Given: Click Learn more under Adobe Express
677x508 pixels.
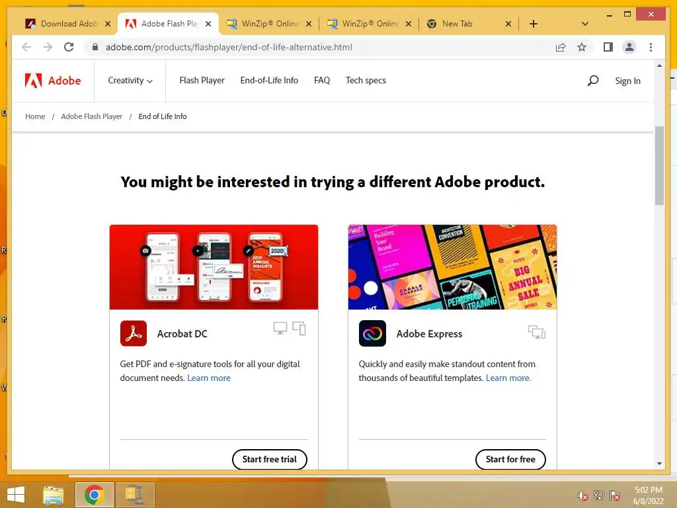Looking at the screenshot, I should pyautogui.click(x=508, y=378).
